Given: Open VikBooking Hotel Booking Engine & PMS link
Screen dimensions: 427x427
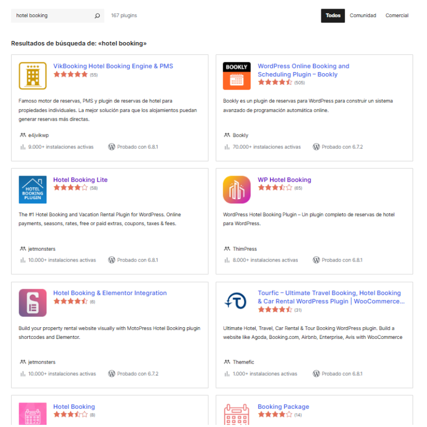Looking at the screenshot, I should 113,66.
